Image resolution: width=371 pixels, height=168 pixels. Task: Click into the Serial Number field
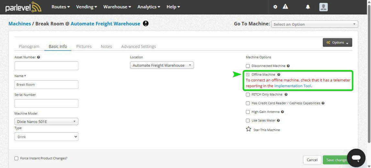click(46, 103)
